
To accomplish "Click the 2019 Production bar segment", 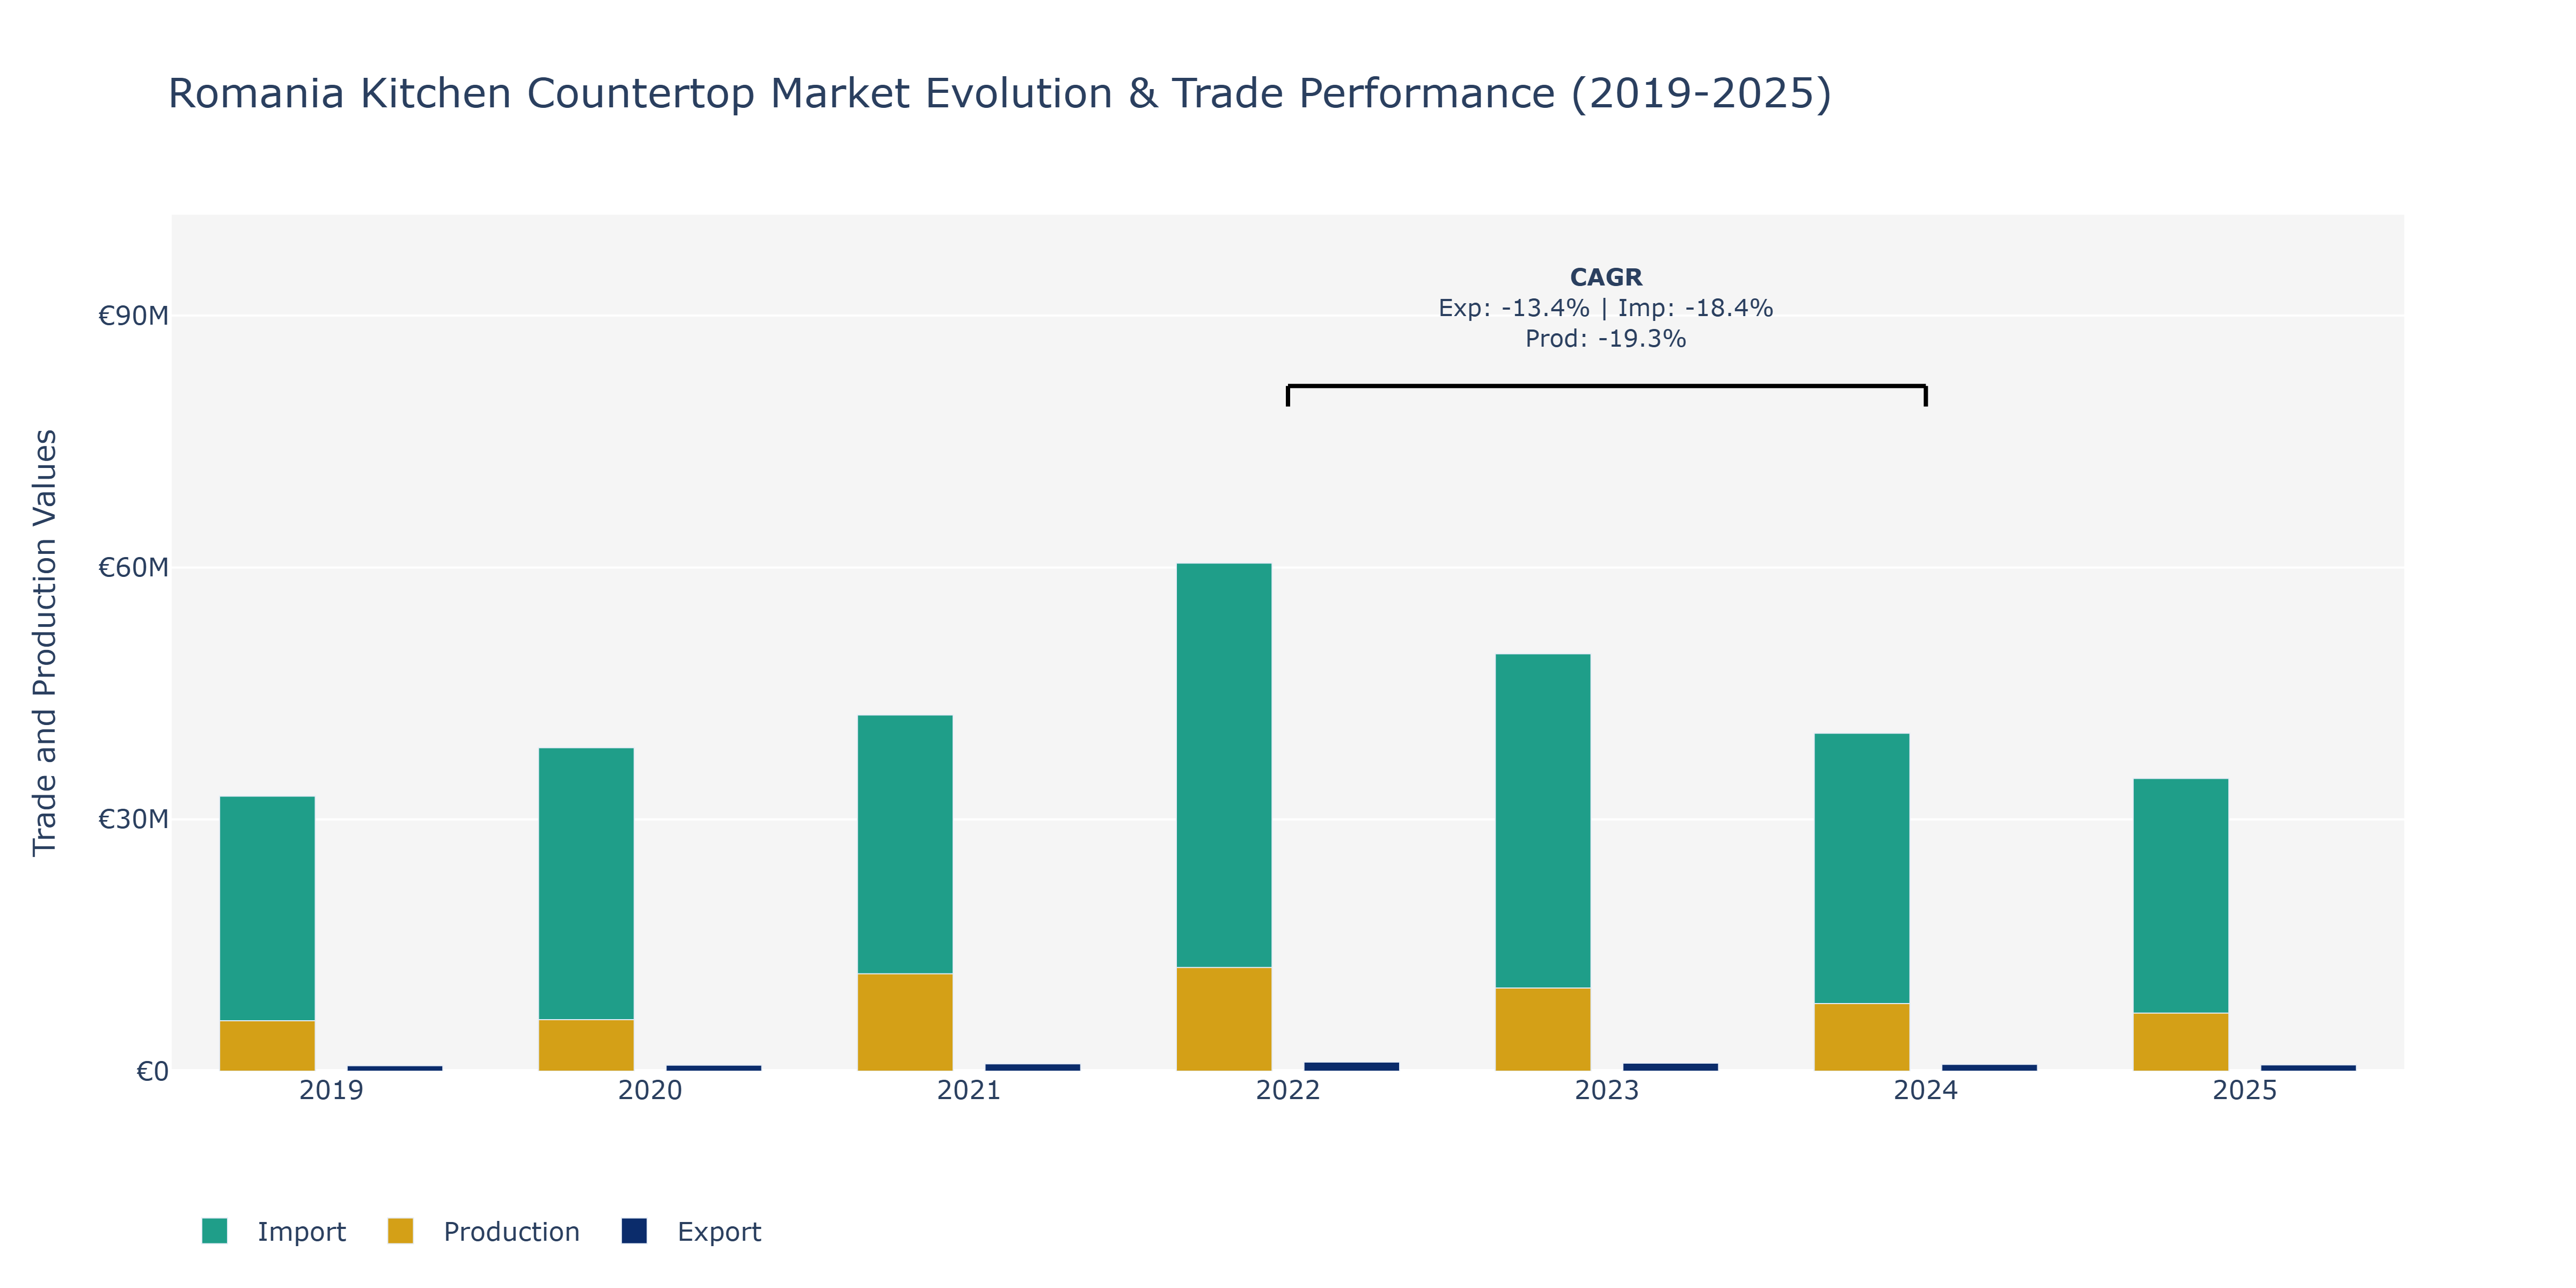I will point(267,1046).
